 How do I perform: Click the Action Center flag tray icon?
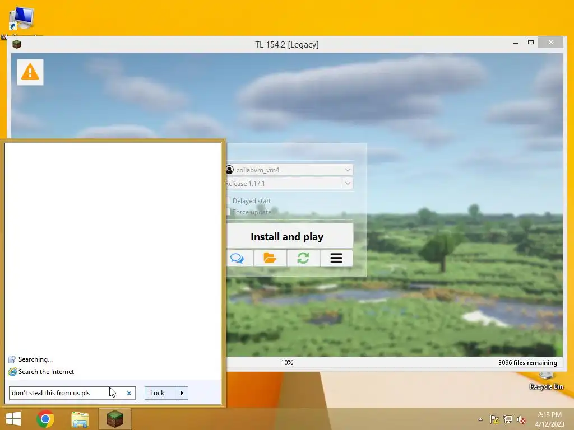pos(494,419)
